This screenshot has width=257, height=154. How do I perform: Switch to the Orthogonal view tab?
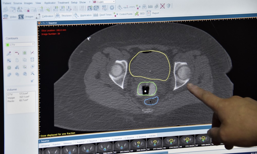pos(45,145)
